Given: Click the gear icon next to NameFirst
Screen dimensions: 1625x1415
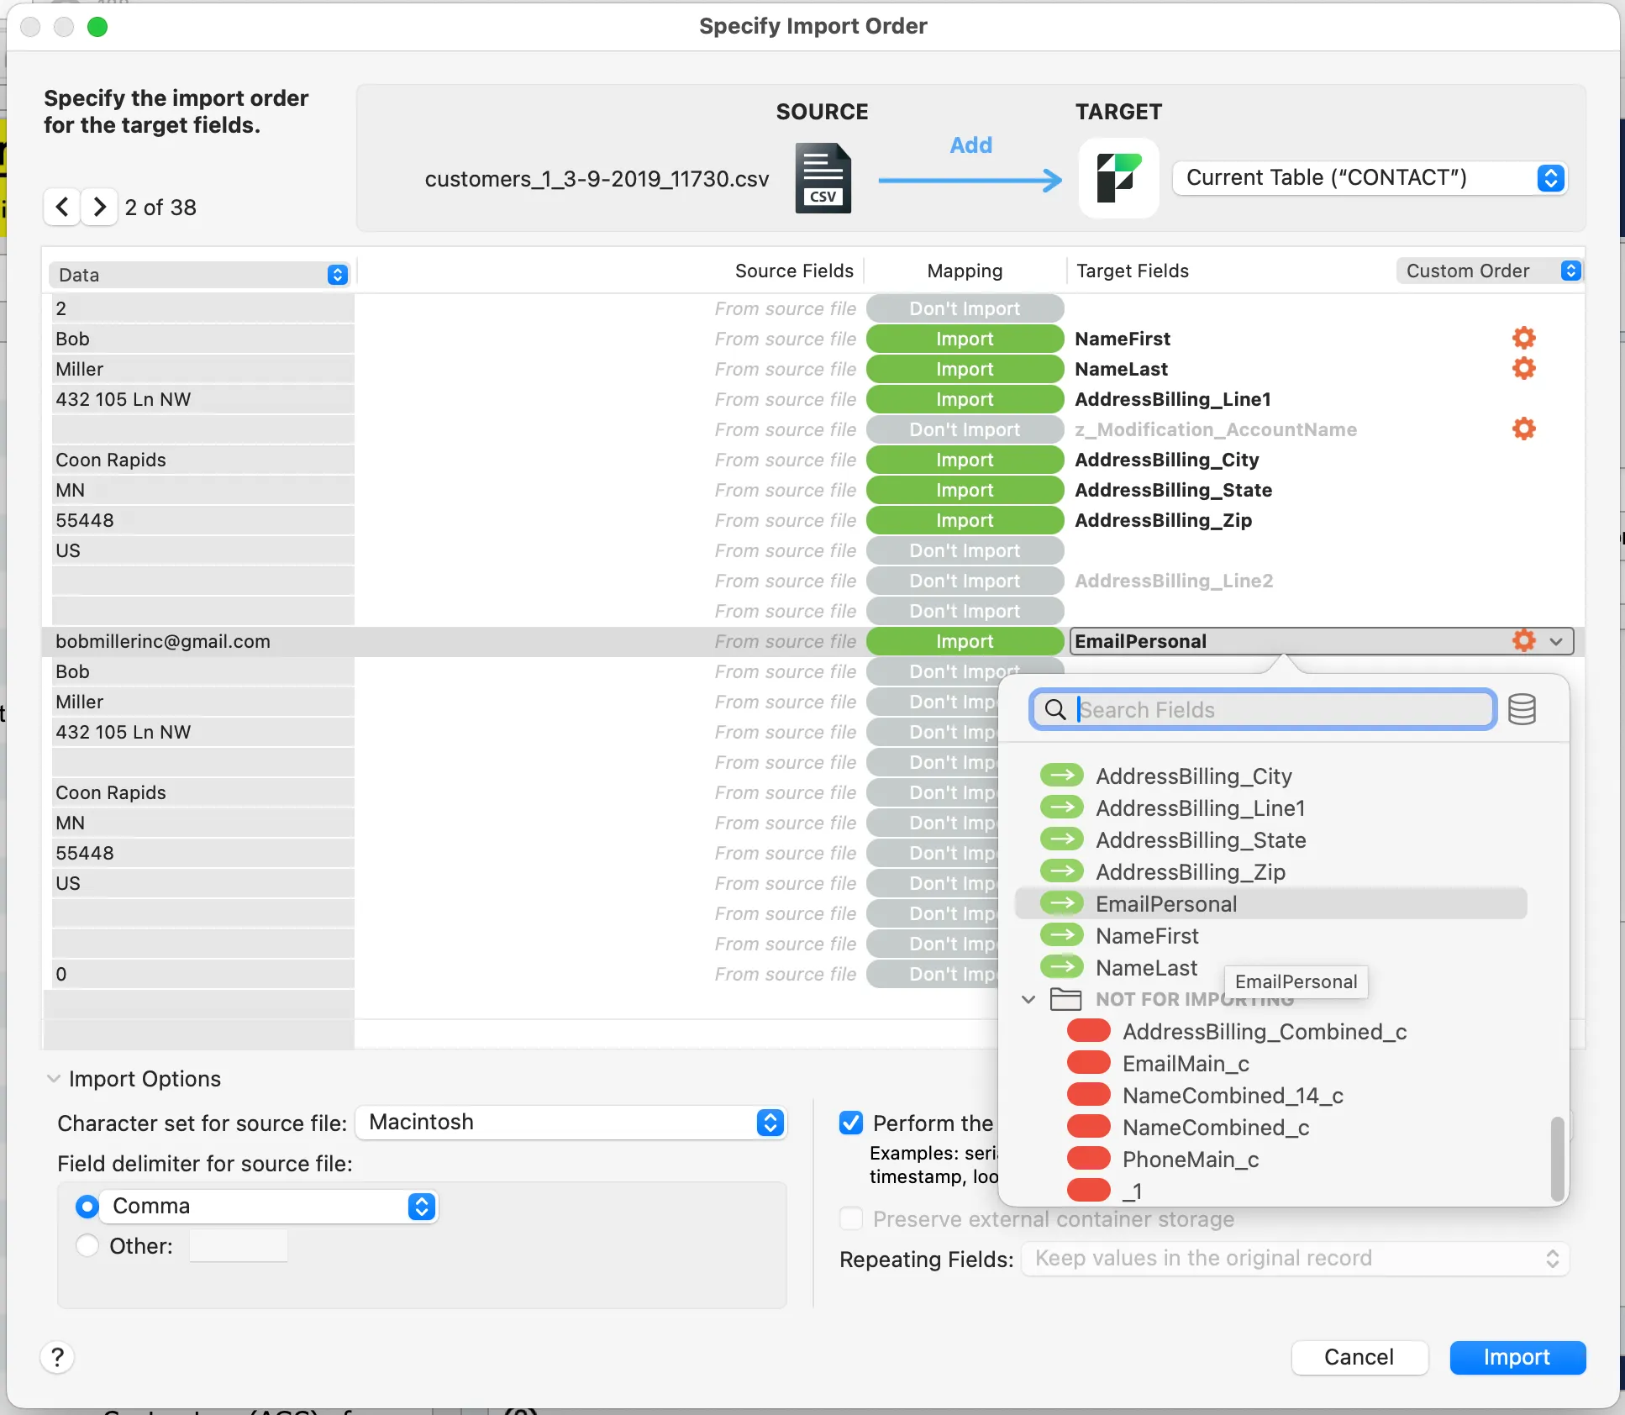Looking at the screenshot, I should tap(1523, 339).
